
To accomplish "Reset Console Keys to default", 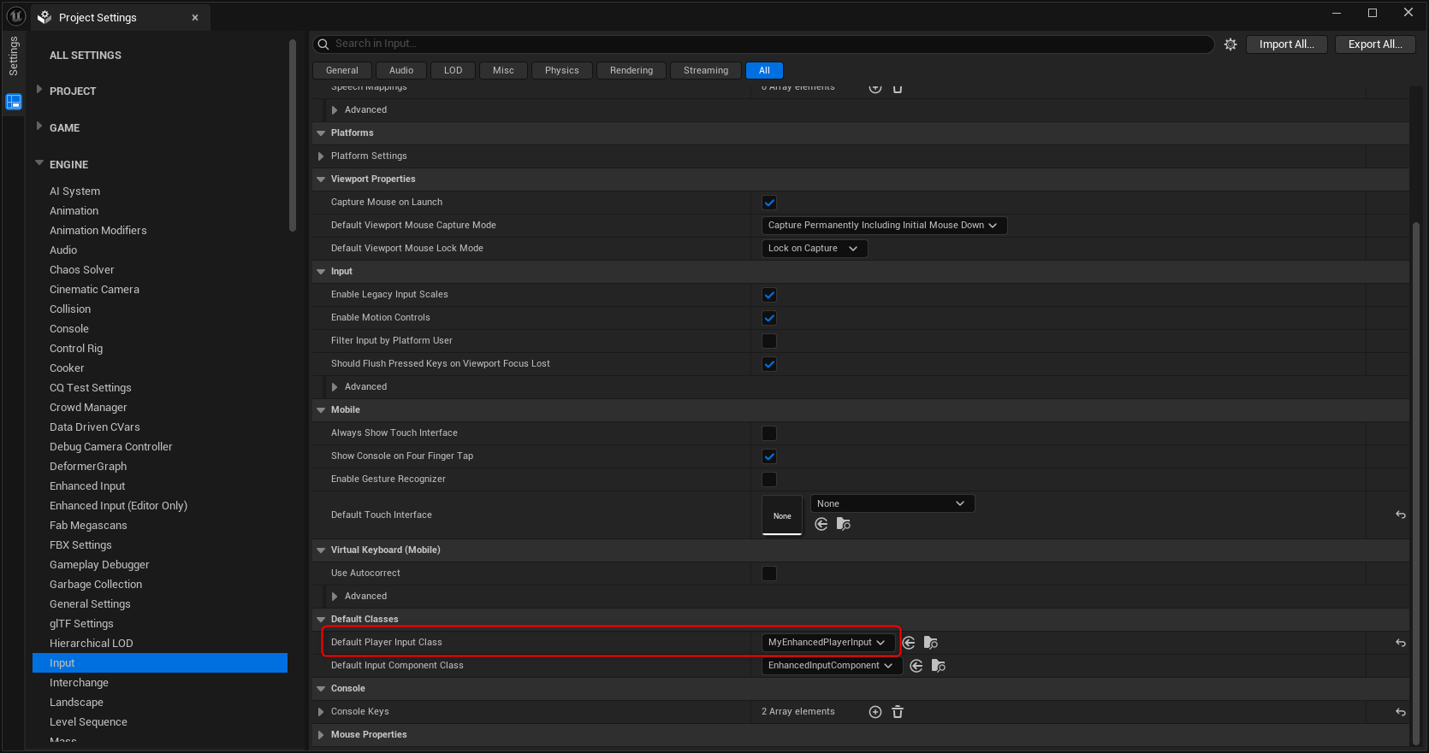I will coord(1401,712).
